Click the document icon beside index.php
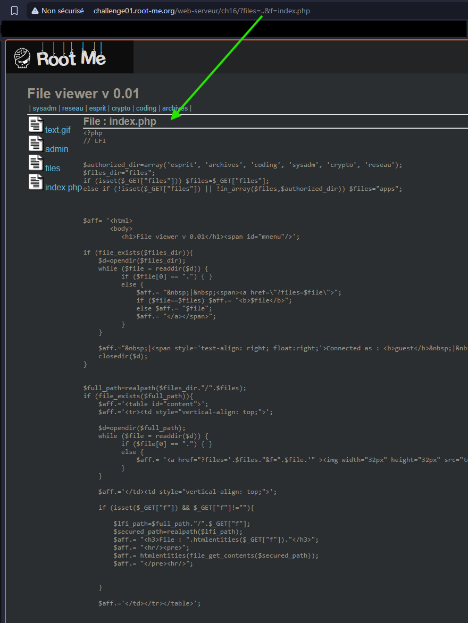 [36, 182]
